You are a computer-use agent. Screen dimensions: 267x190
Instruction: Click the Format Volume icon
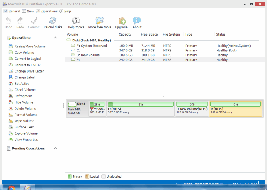click(x=11, y=115)
